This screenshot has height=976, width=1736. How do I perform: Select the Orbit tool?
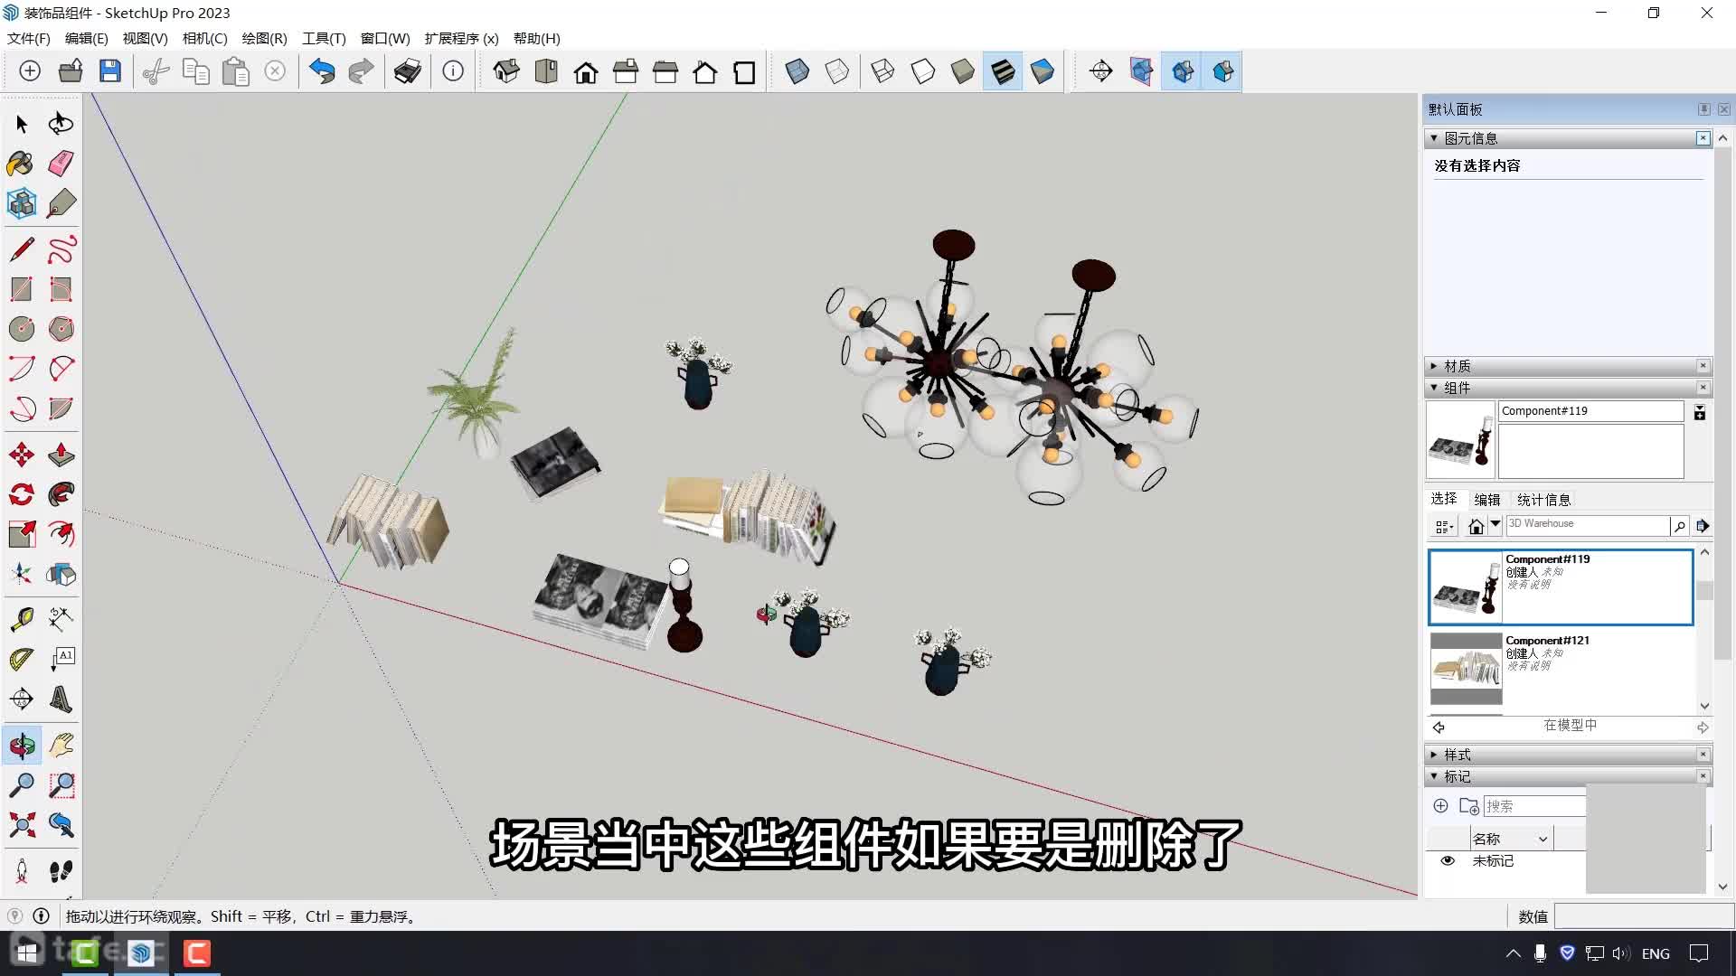click(x=22, y=746)
